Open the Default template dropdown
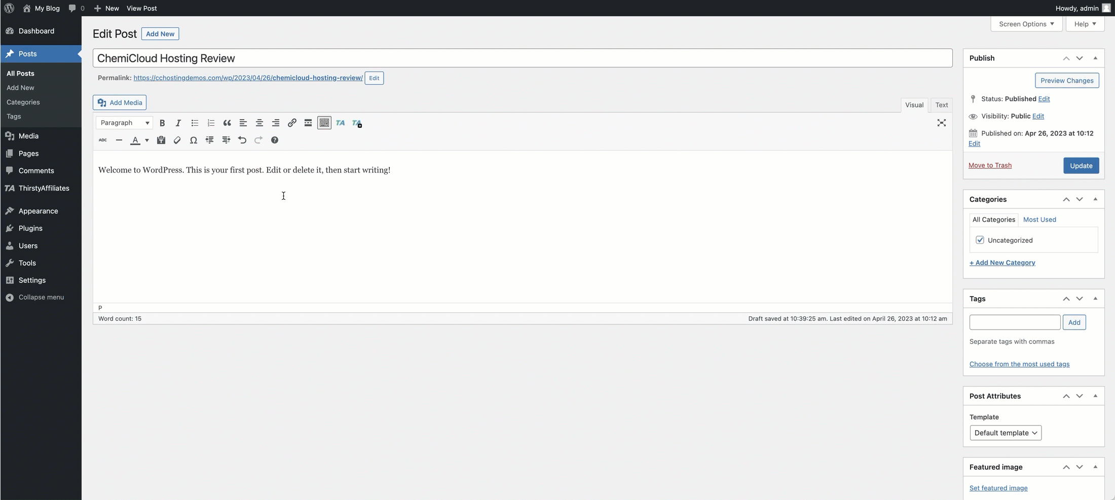This screenshot has width=1115, height=500. [1005, 433]
